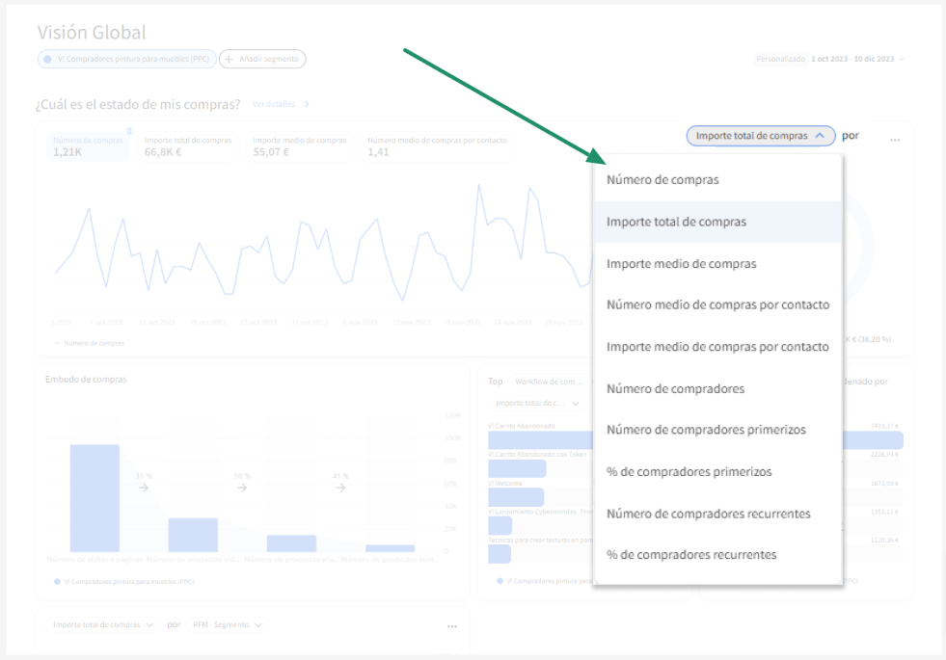The height and width of the screenshot is (660, 946).
Task: Choose % de compradores primerizos option
Action: click(x=718, y=471)
